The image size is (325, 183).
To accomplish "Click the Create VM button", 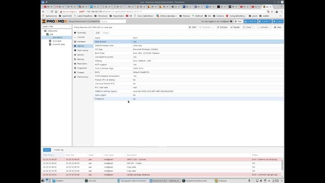I will coord(250,21).
